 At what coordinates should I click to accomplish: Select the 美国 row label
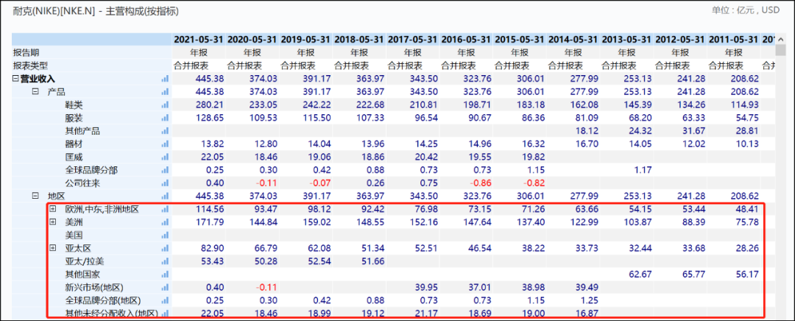coord(73,236)
